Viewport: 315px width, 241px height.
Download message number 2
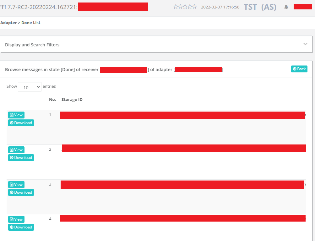21,157
